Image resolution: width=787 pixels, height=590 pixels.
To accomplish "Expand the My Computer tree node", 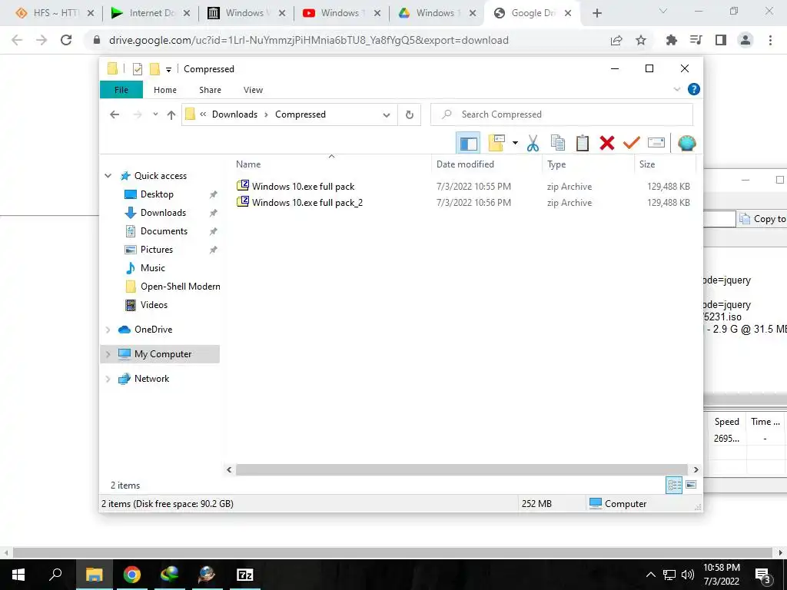I will (x=108, y=354).
